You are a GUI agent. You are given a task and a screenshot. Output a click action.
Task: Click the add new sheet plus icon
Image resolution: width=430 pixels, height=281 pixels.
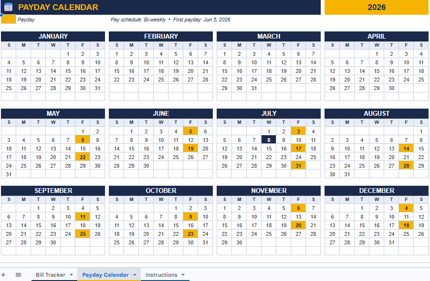(3, 275)
